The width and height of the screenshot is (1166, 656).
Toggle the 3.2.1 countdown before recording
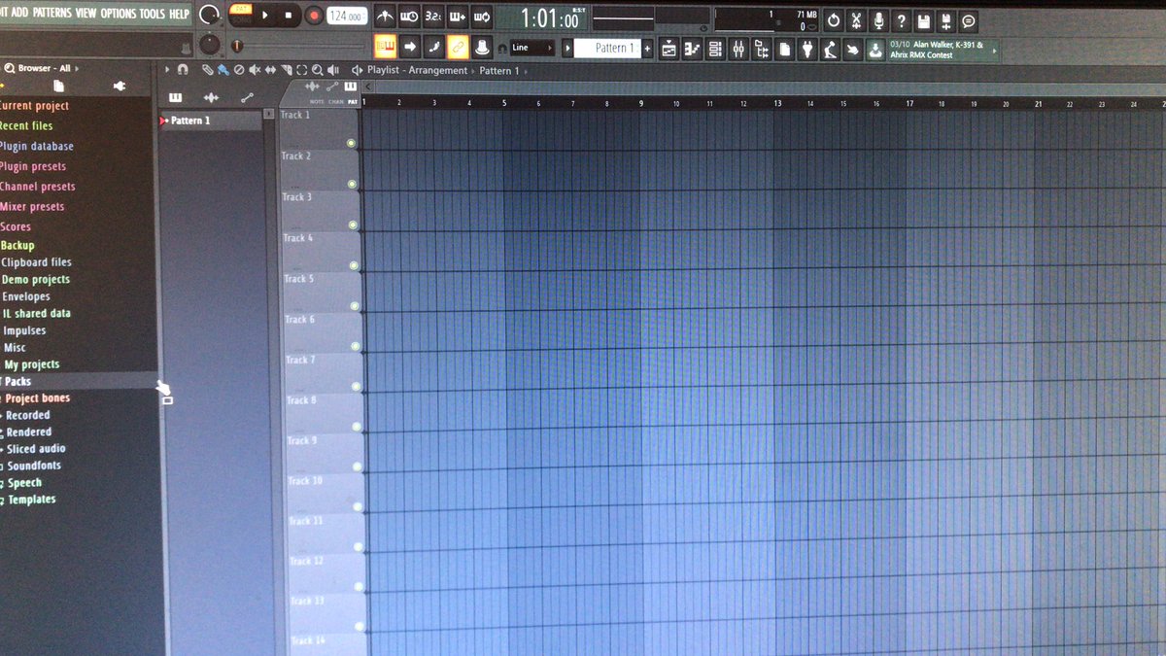[433, 17]
